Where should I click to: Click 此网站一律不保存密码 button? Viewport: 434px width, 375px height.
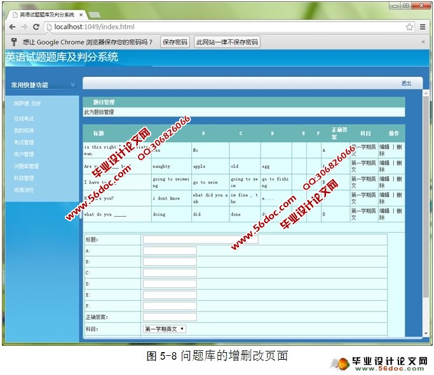tap(227, 42)
